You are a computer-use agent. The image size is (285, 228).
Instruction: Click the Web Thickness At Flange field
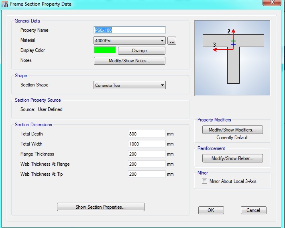click(x=147, y=164)
